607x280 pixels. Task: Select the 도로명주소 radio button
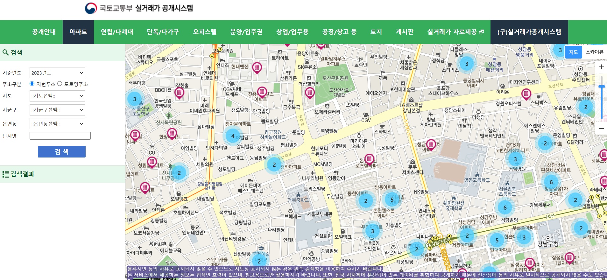(60, 84)
